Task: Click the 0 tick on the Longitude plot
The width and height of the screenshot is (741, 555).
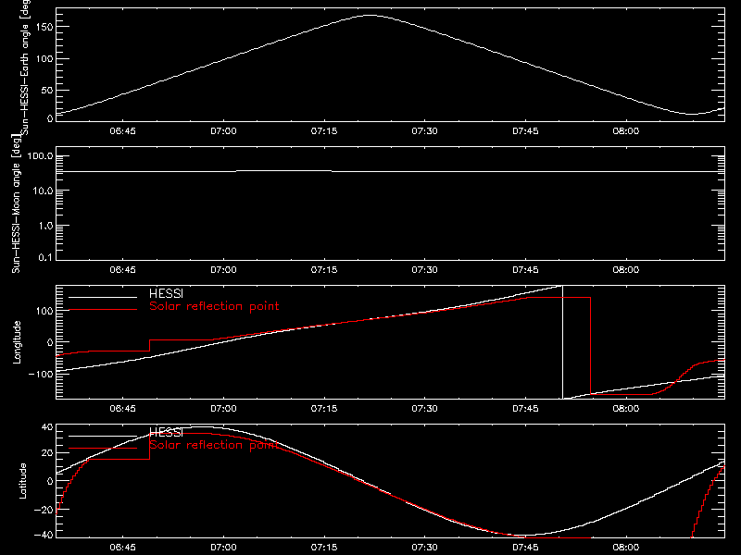Action: [x=50, y=342]
